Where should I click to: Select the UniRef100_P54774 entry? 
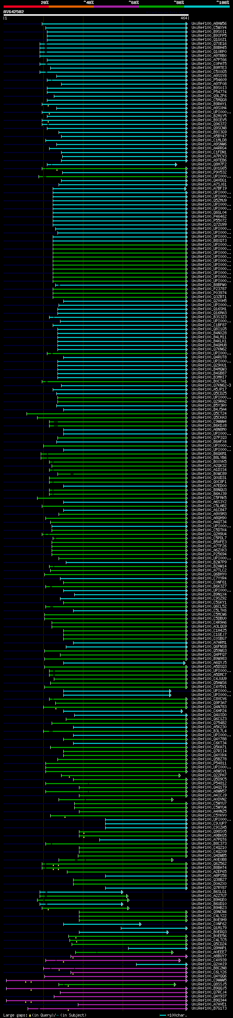point(209,92)
